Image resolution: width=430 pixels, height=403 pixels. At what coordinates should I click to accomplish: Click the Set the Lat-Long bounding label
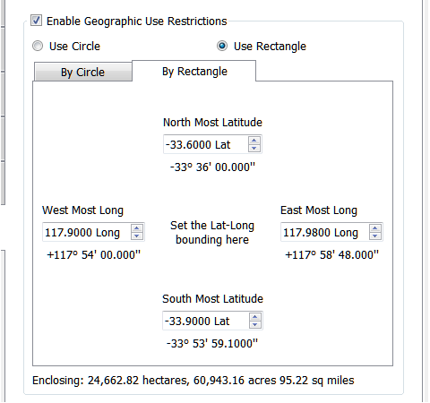(x=212, y=233)
